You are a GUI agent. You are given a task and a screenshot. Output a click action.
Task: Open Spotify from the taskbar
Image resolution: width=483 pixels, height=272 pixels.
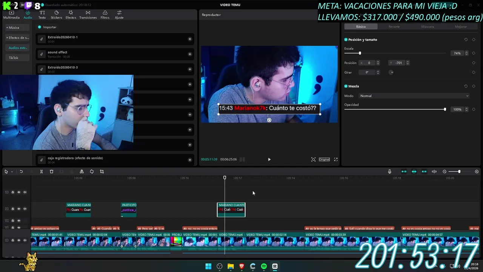pos(264,266)
